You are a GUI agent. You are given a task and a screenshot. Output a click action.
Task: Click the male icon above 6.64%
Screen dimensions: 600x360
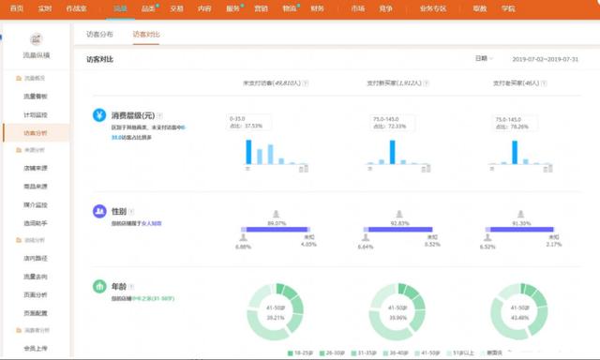coord(366,238)
